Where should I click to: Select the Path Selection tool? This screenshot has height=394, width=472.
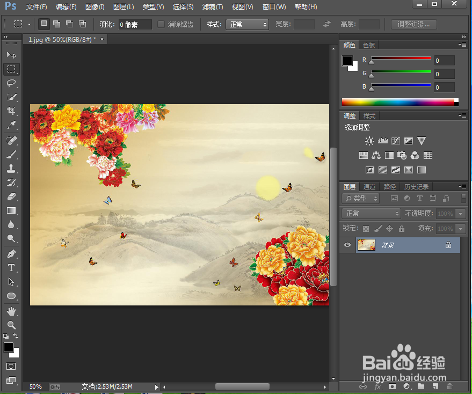click(11, 282)
